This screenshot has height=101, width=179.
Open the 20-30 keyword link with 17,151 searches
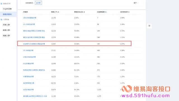[x=28, y=50]
